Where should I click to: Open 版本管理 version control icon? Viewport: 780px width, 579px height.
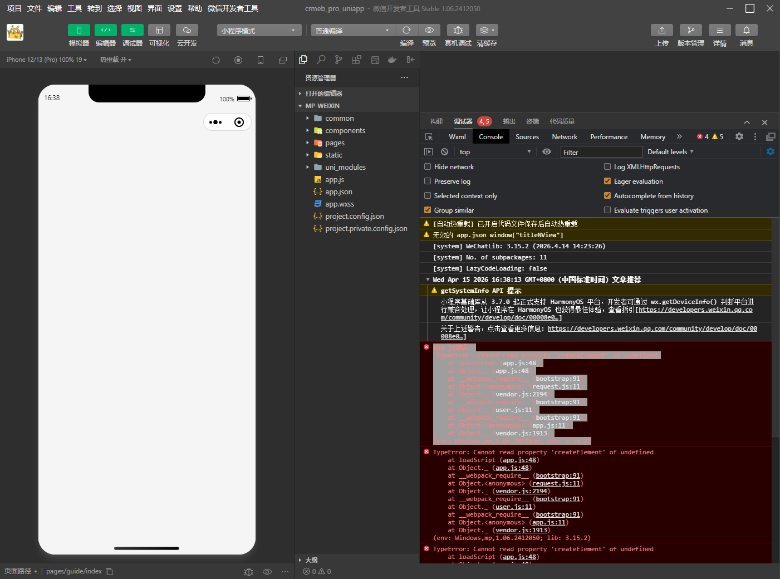click(690, 30)
